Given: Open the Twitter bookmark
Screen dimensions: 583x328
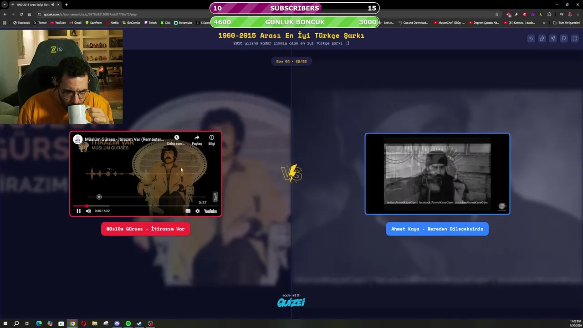Looking at the screenshot, I should (x=40, y=22).
